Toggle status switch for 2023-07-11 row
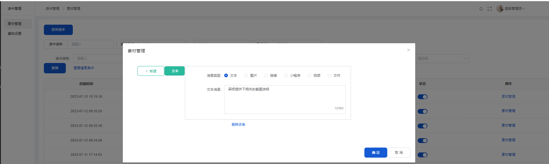The height and width of the screenshot is (164, 549). pos(422,155)
